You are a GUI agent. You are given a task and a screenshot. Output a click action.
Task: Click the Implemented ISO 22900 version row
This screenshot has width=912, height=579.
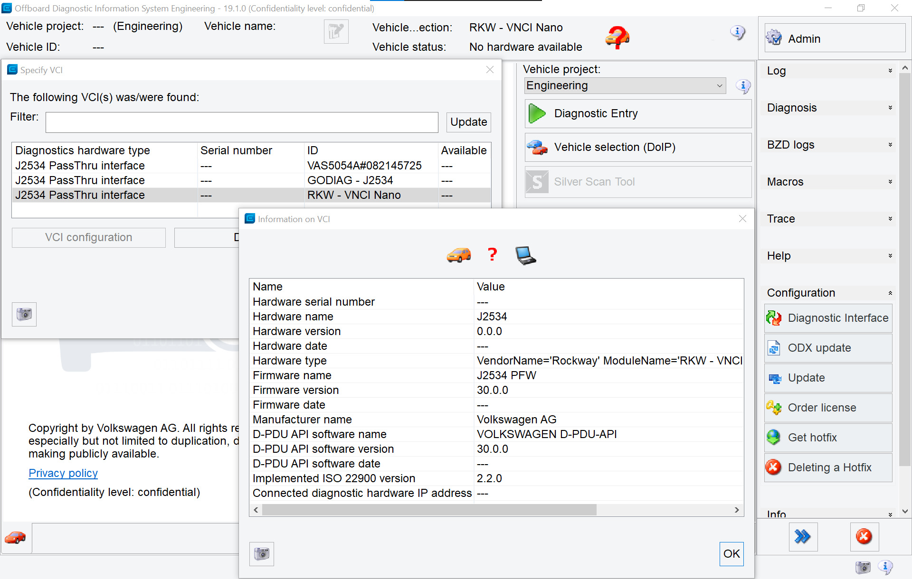point(497,478)
